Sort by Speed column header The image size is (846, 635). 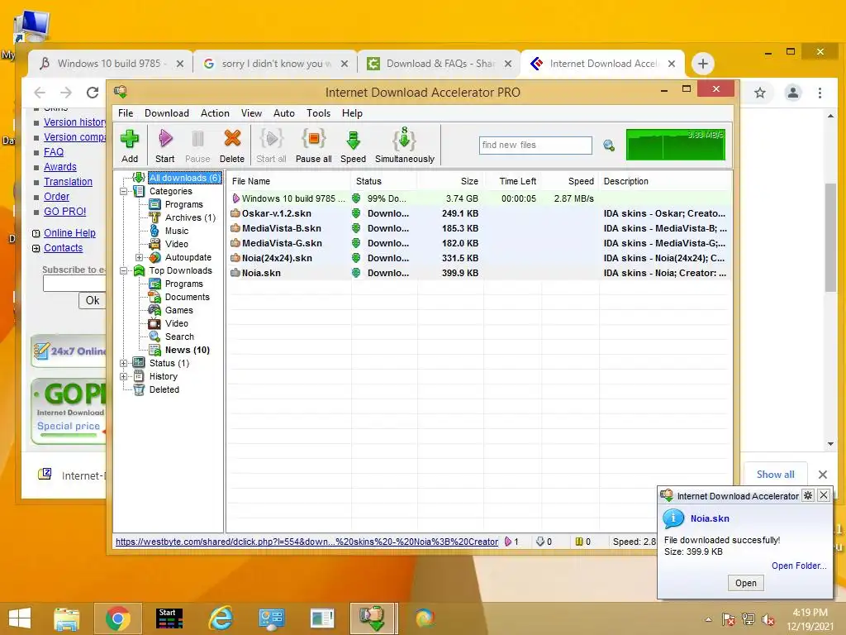point(570,181)
